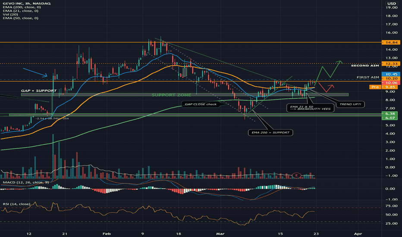This screenshot has height=237, width=402.
Task: Click the 'SUPPORT ZONE' text label
Action: pos(172,95)
